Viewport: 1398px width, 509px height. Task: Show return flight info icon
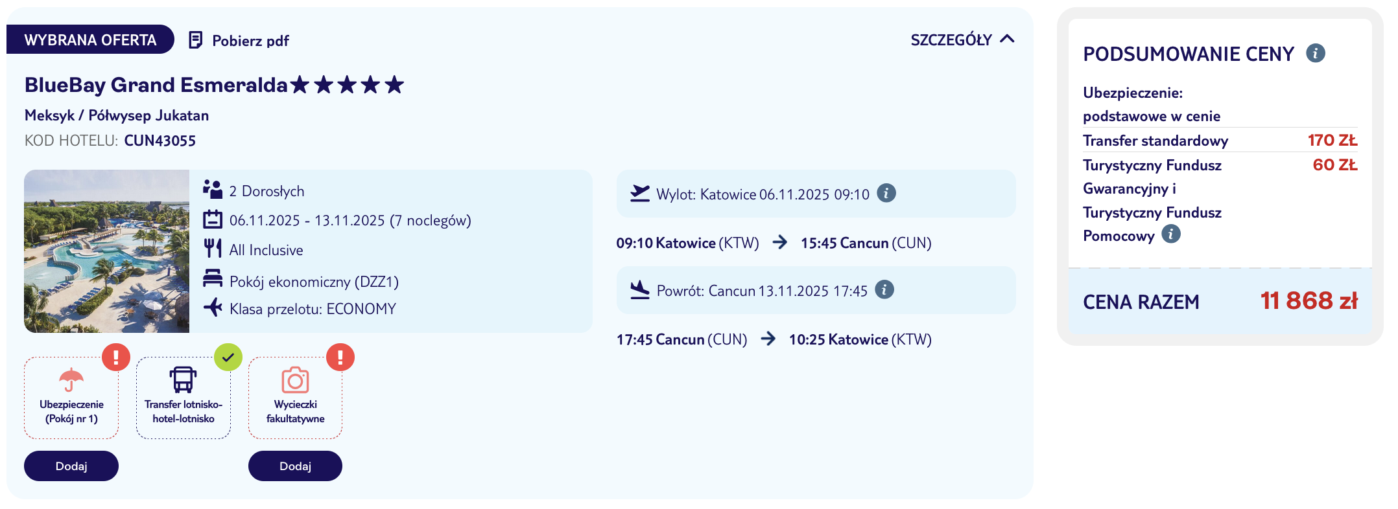[x=884, y=289]
